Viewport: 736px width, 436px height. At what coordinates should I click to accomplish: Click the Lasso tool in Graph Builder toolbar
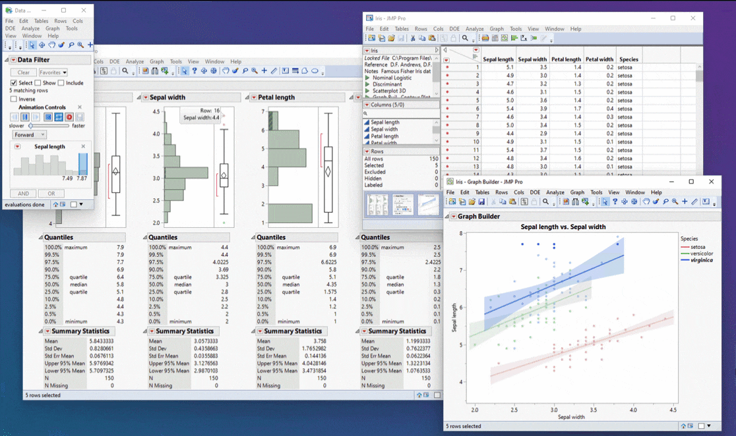(x=665, y=202)
